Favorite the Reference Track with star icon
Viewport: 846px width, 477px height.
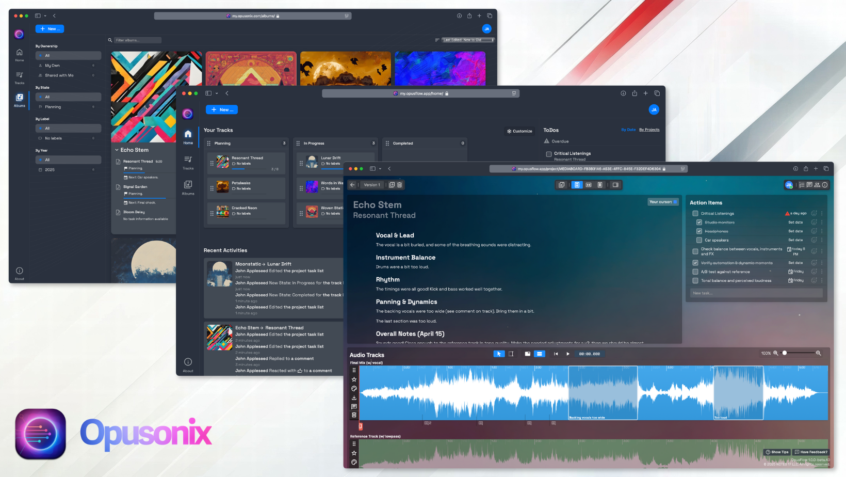(x=354, y=453)
